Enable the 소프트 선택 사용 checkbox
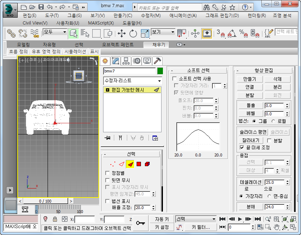 click(175, 79)
